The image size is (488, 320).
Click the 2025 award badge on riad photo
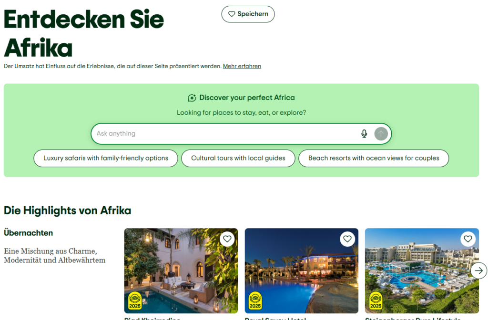click(x=135, y=301)
